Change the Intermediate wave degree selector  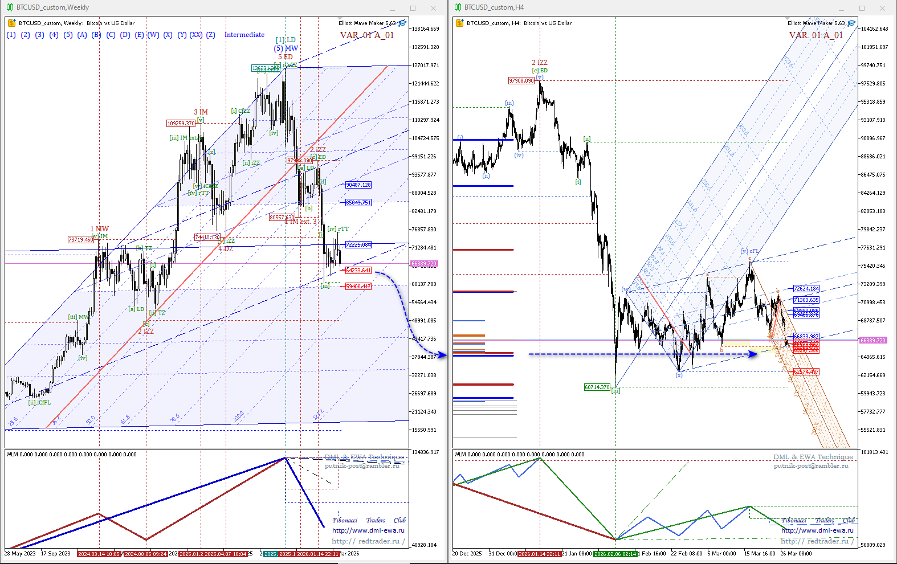[244, 35]
